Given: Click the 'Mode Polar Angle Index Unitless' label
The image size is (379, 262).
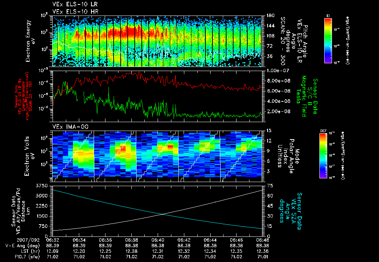Looking at the screenshot, I should pos(288,156).
